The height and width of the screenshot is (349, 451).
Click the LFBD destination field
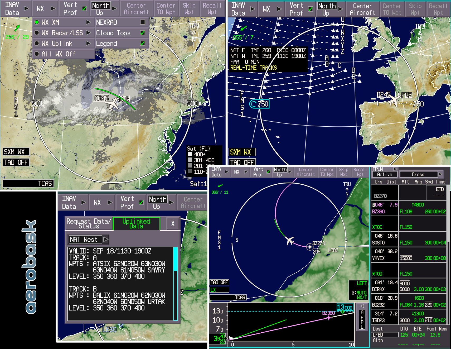(x=385, y=335)
